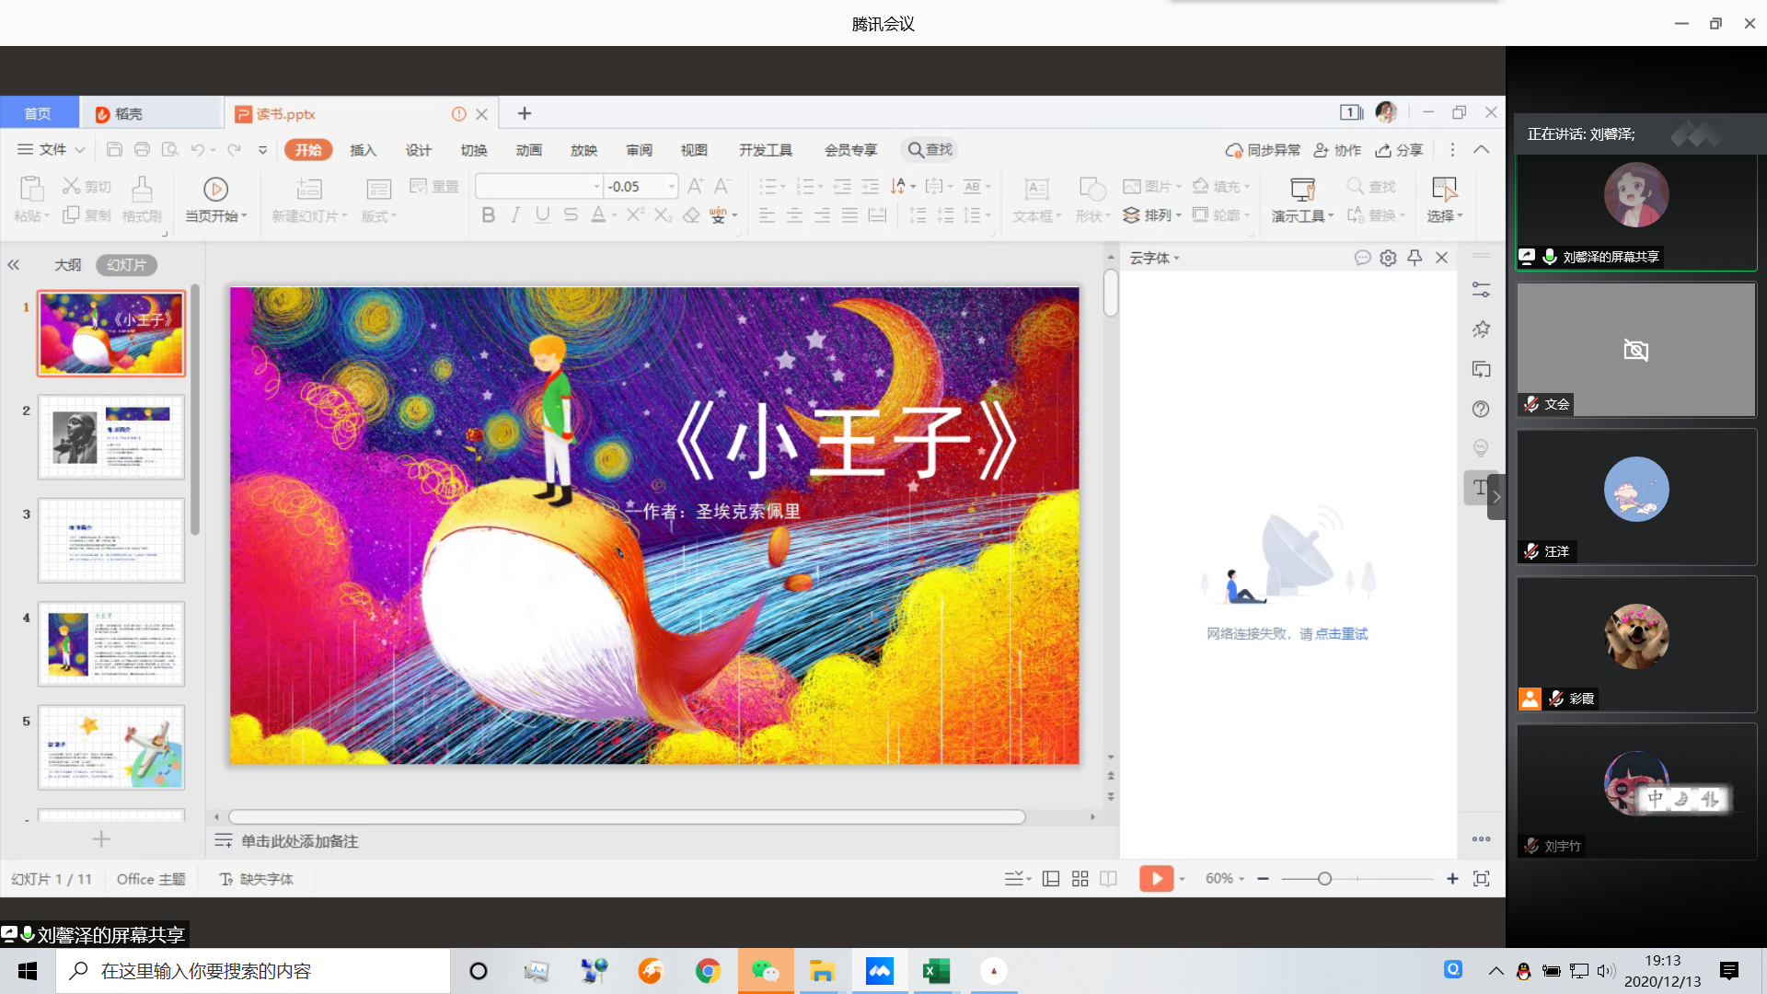Viewport: 1767px width, 994px height.
Task: Open WeChat from Windows taskbar
Action: pos(766,971)
